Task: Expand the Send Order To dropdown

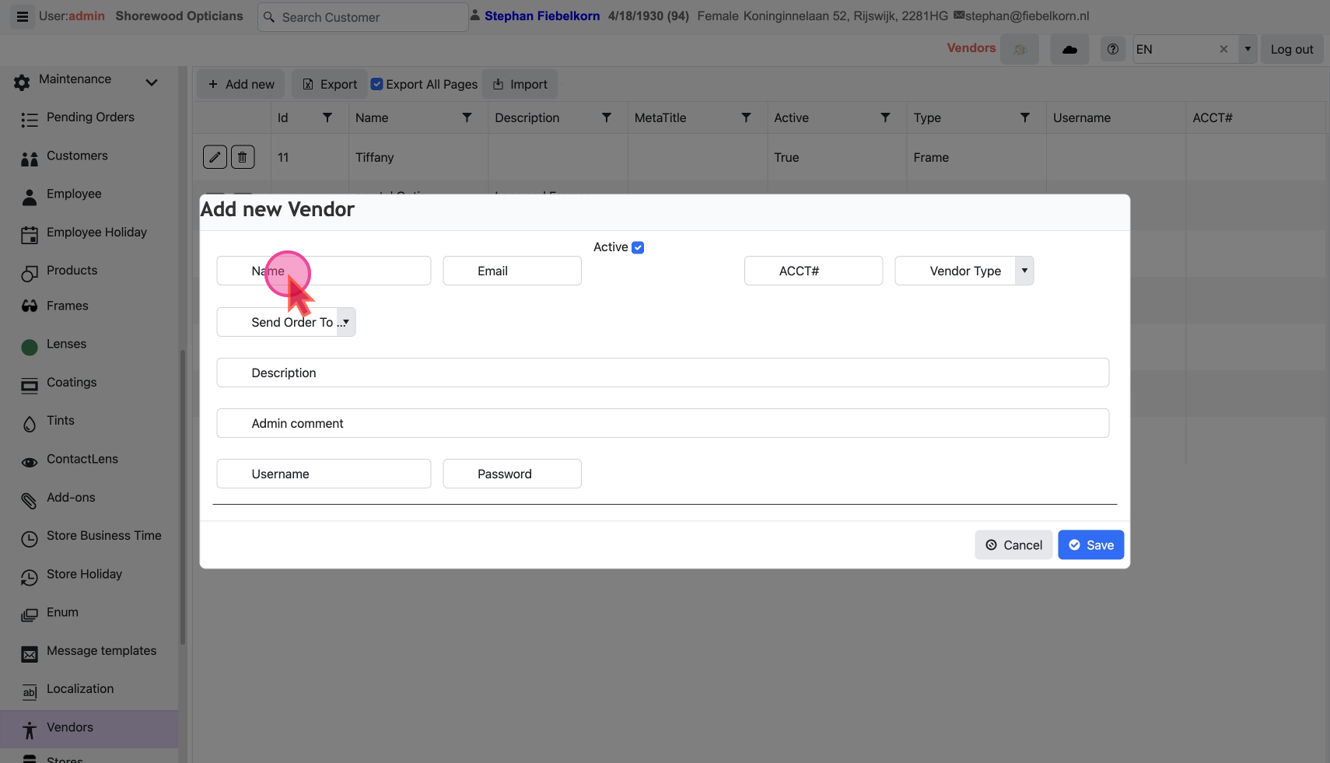Action: [346, 322]
